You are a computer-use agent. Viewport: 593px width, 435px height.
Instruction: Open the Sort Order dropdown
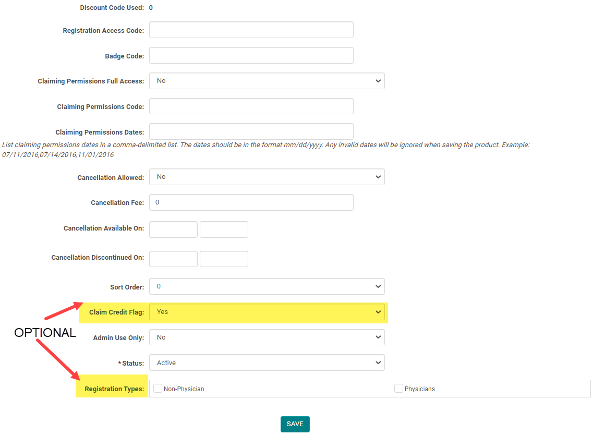(x=267, y=286)
